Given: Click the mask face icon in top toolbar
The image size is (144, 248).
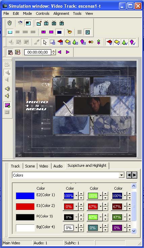Looking at the screenshot, I should pyautogui.click(x=10, y=23).
